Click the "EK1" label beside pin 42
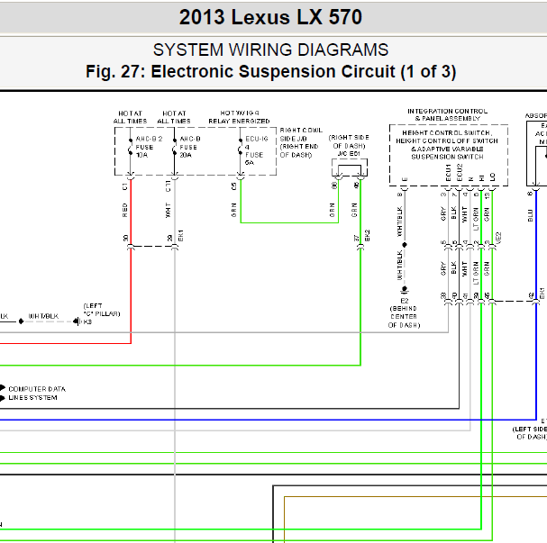The height and width of the screenshot is (543, 547). [542, 294]
